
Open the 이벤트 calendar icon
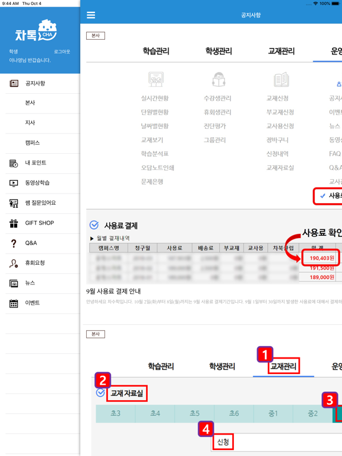tap(14, 303)
